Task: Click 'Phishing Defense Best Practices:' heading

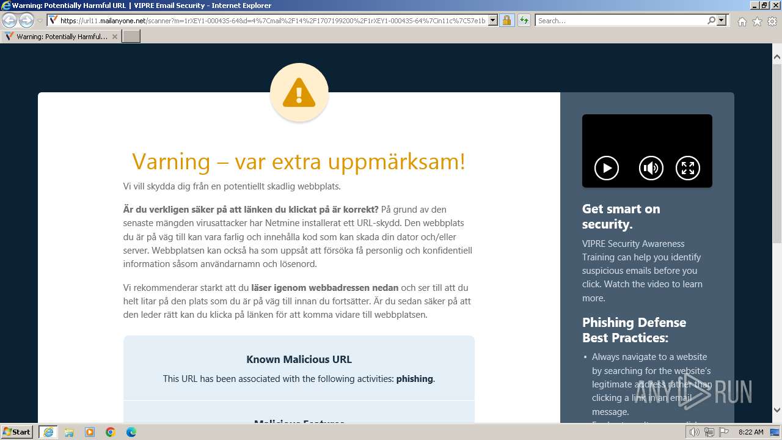Action: [634, 330]
